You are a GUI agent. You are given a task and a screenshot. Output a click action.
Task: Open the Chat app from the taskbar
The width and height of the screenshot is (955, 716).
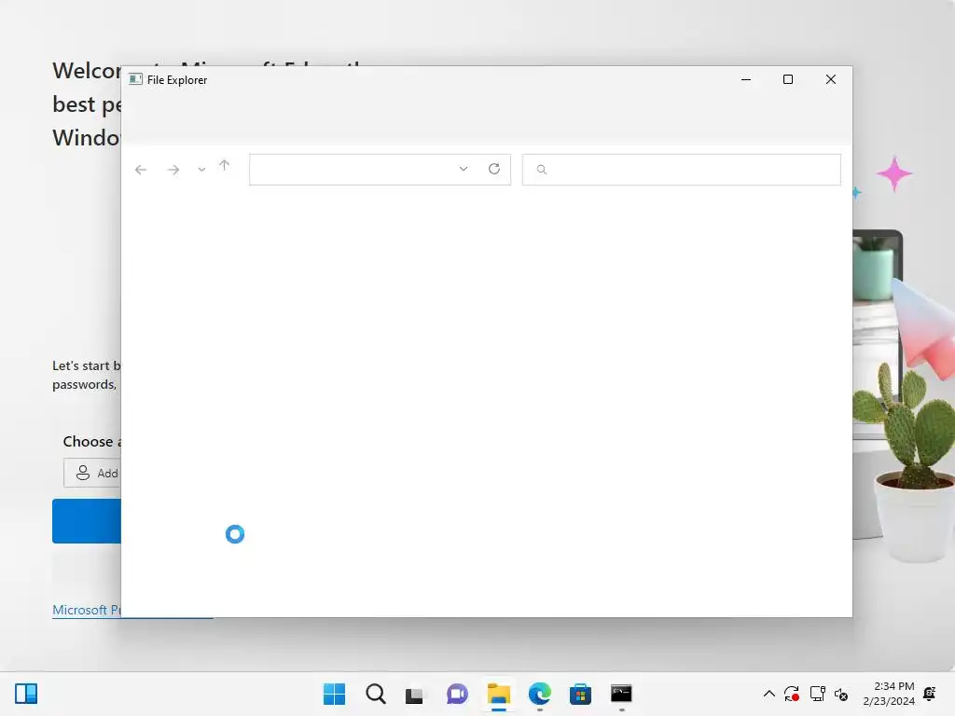point(457,694)
